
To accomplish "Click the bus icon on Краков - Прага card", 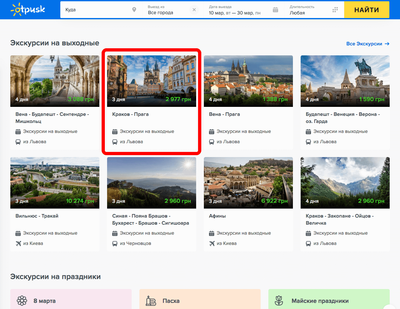I will 115,142.
